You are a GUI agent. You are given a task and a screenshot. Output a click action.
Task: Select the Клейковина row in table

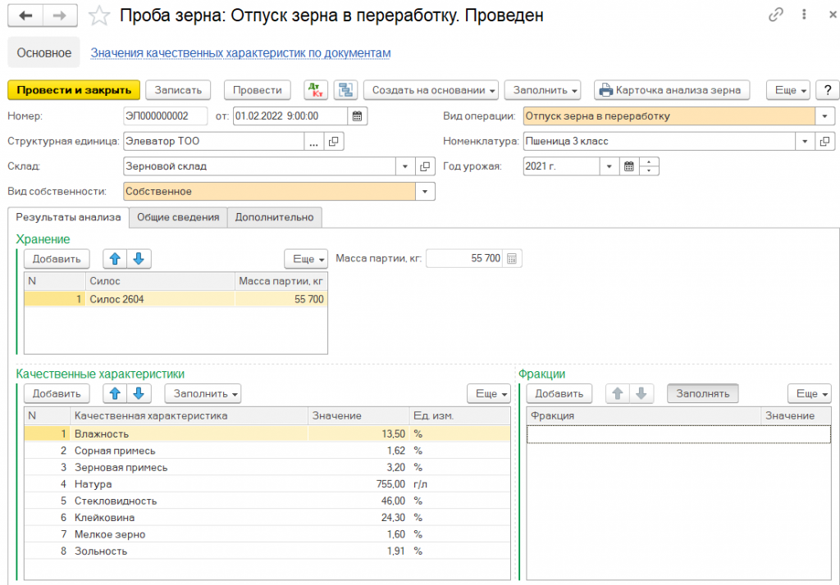click(x=164, y=518)
